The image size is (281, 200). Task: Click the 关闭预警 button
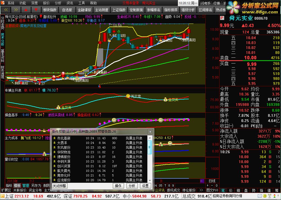[x=60, y=186]
